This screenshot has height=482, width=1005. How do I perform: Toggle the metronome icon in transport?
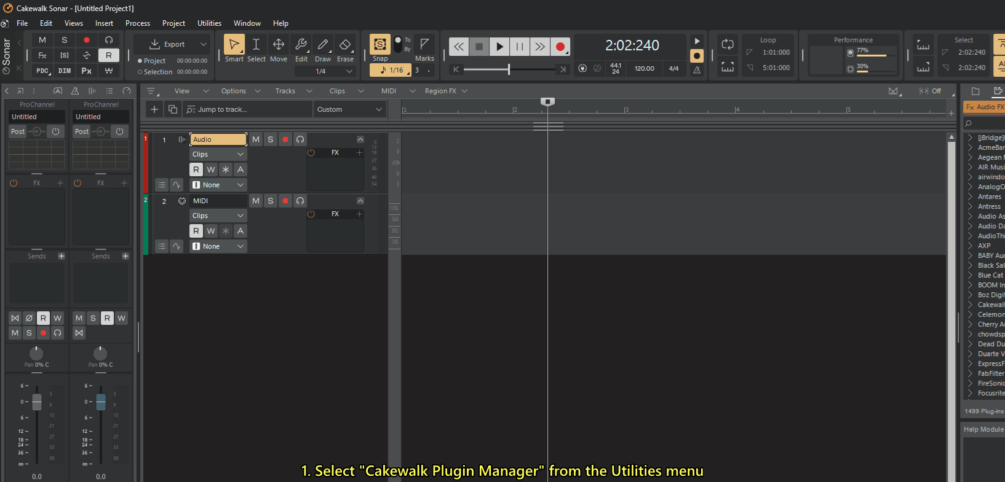click(x=697, y=70)
